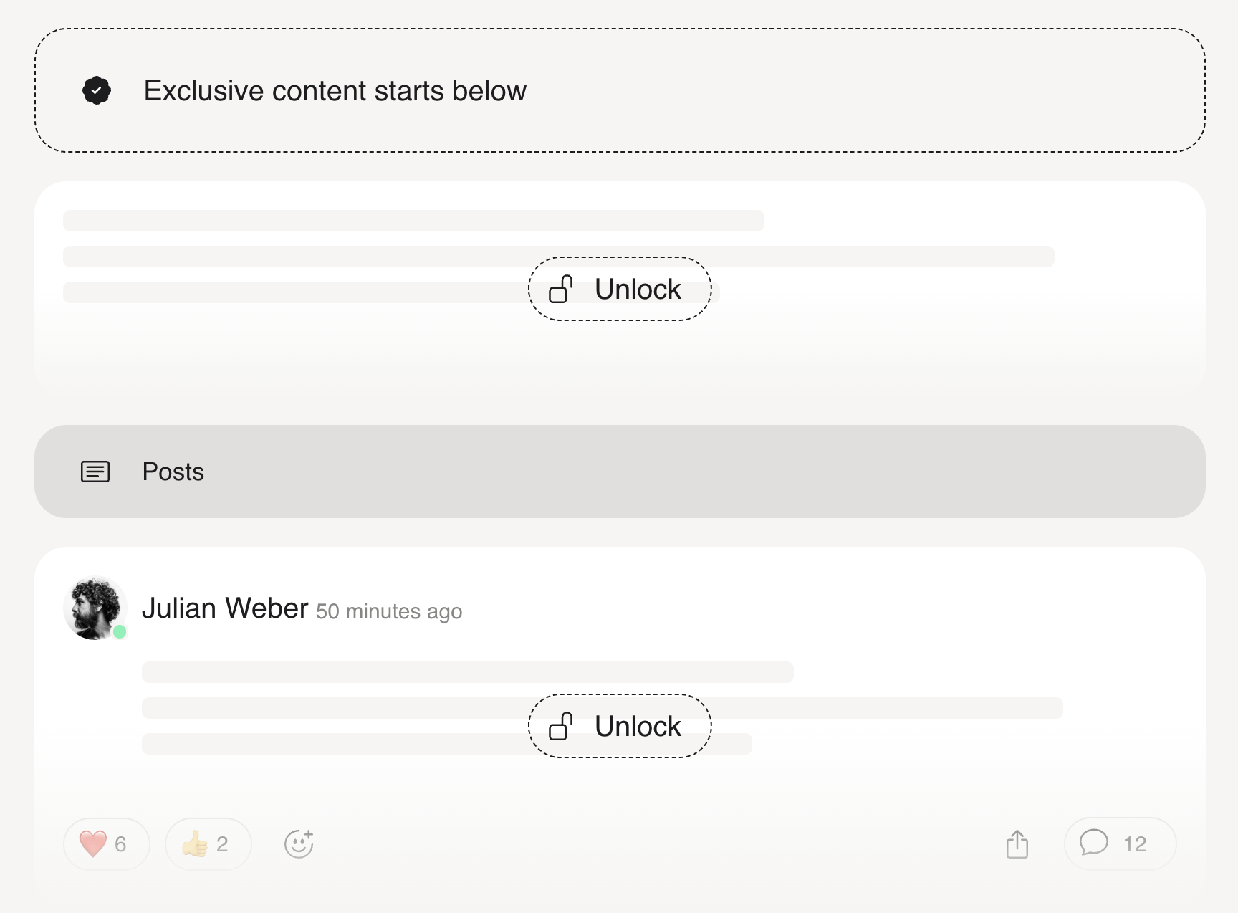The width and height of the screenshot is (1238, 913).
Task: Share Julian Weber's post
Action: 1017,843
